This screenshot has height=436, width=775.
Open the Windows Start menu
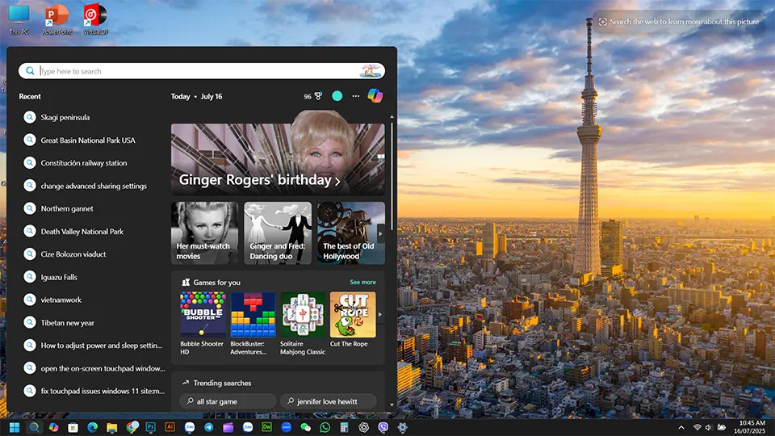15,427
